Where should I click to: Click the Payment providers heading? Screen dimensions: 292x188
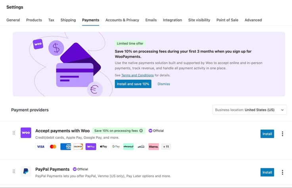coord(30,110)
